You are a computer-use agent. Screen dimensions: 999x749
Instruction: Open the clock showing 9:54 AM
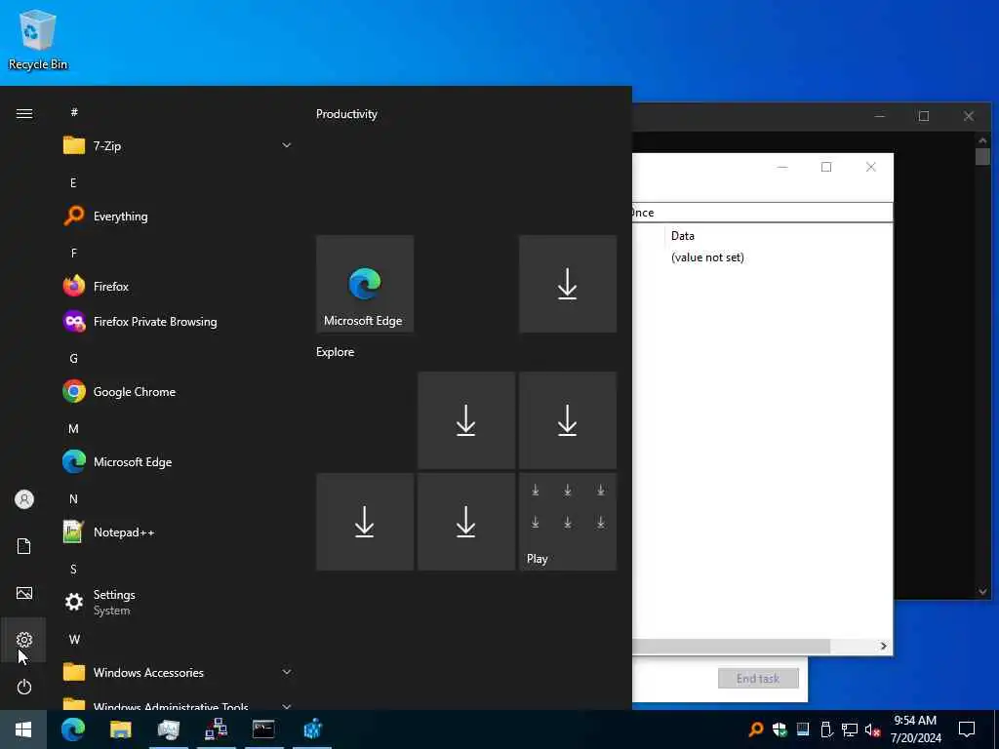(x=915, y=729)
